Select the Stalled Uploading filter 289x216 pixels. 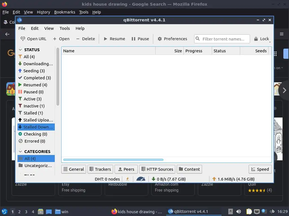[x=36, y=120]
